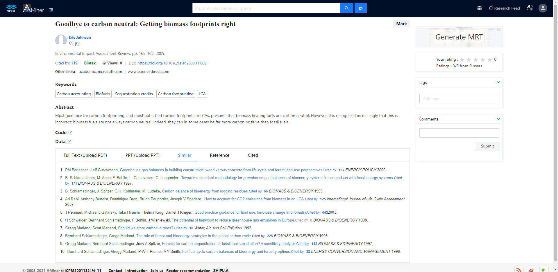Open the apps grid icon
Image resolution: width=558 pixels, height=272 pixels.
480,8
